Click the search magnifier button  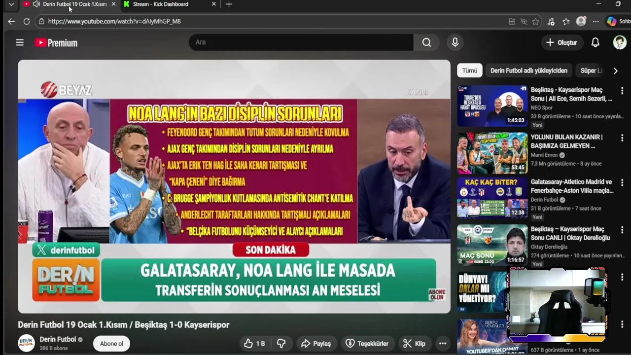coord(426,42)
